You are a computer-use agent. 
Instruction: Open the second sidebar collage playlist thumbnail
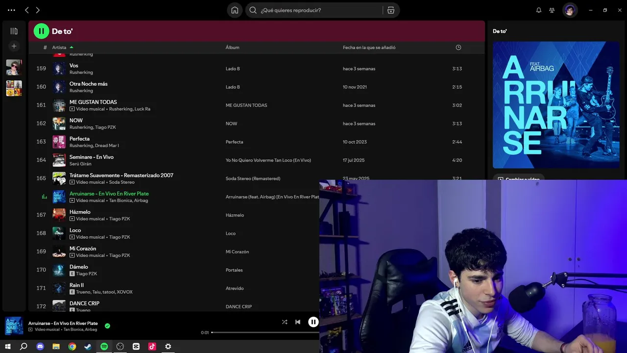click(14, 88)
